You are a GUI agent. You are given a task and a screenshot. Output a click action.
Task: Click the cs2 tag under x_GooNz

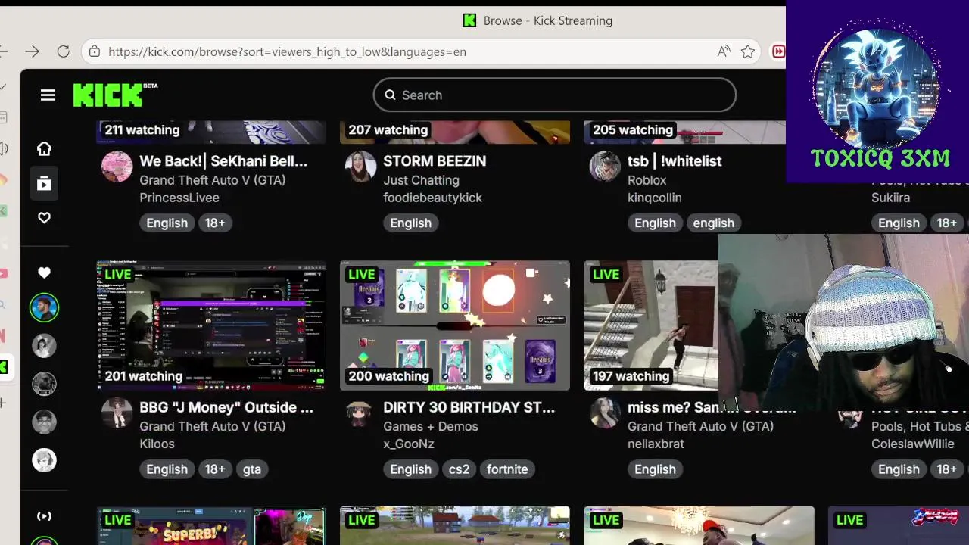point(459,469)
